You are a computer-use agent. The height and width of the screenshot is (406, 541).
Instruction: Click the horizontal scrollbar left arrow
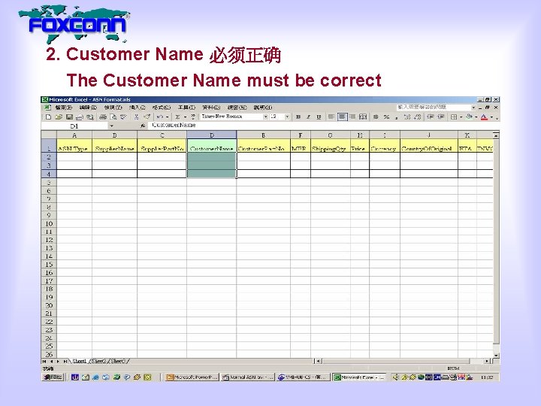319,361
